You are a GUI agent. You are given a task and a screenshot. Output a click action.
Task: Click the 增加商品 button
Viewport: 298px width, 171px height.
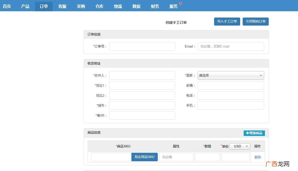point(254,133)
